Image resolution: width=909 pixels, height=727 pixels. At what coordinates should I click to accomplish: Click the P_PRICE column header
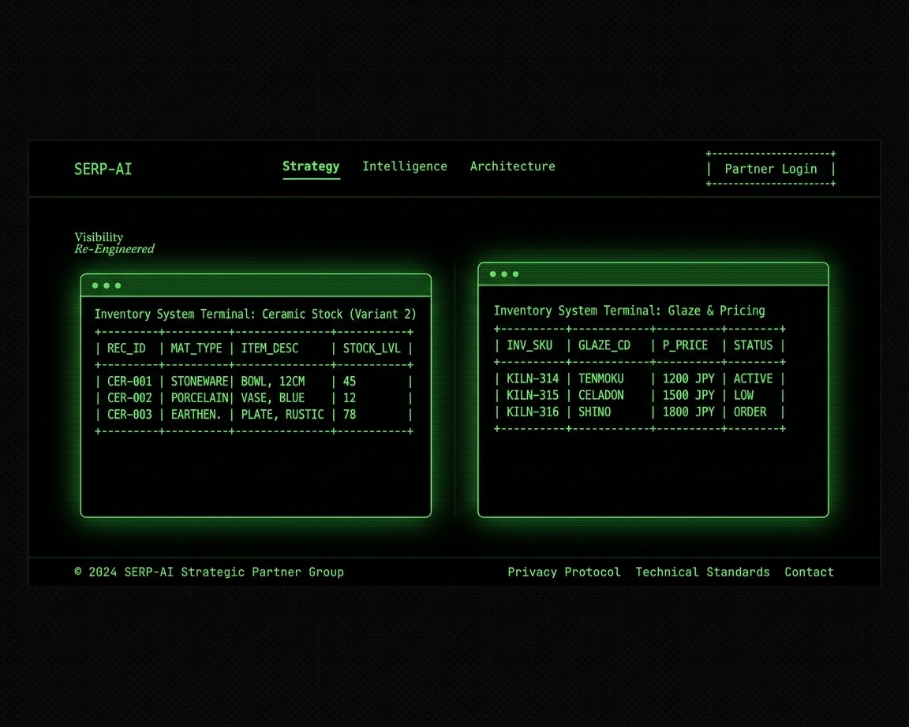(685, 345)
